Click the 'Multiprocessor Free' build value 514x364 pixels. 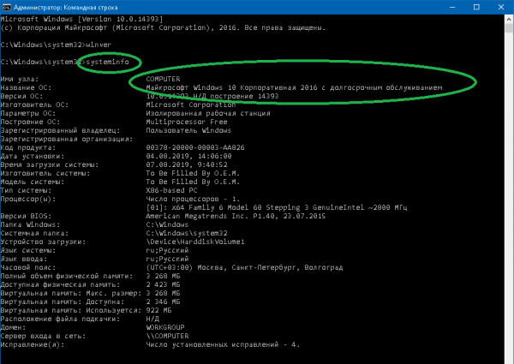pos(187,122)
